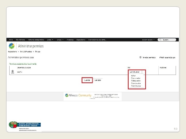Click the Alfresco logo in the header
Screen dimensions: 186x139
pos(12,46)
